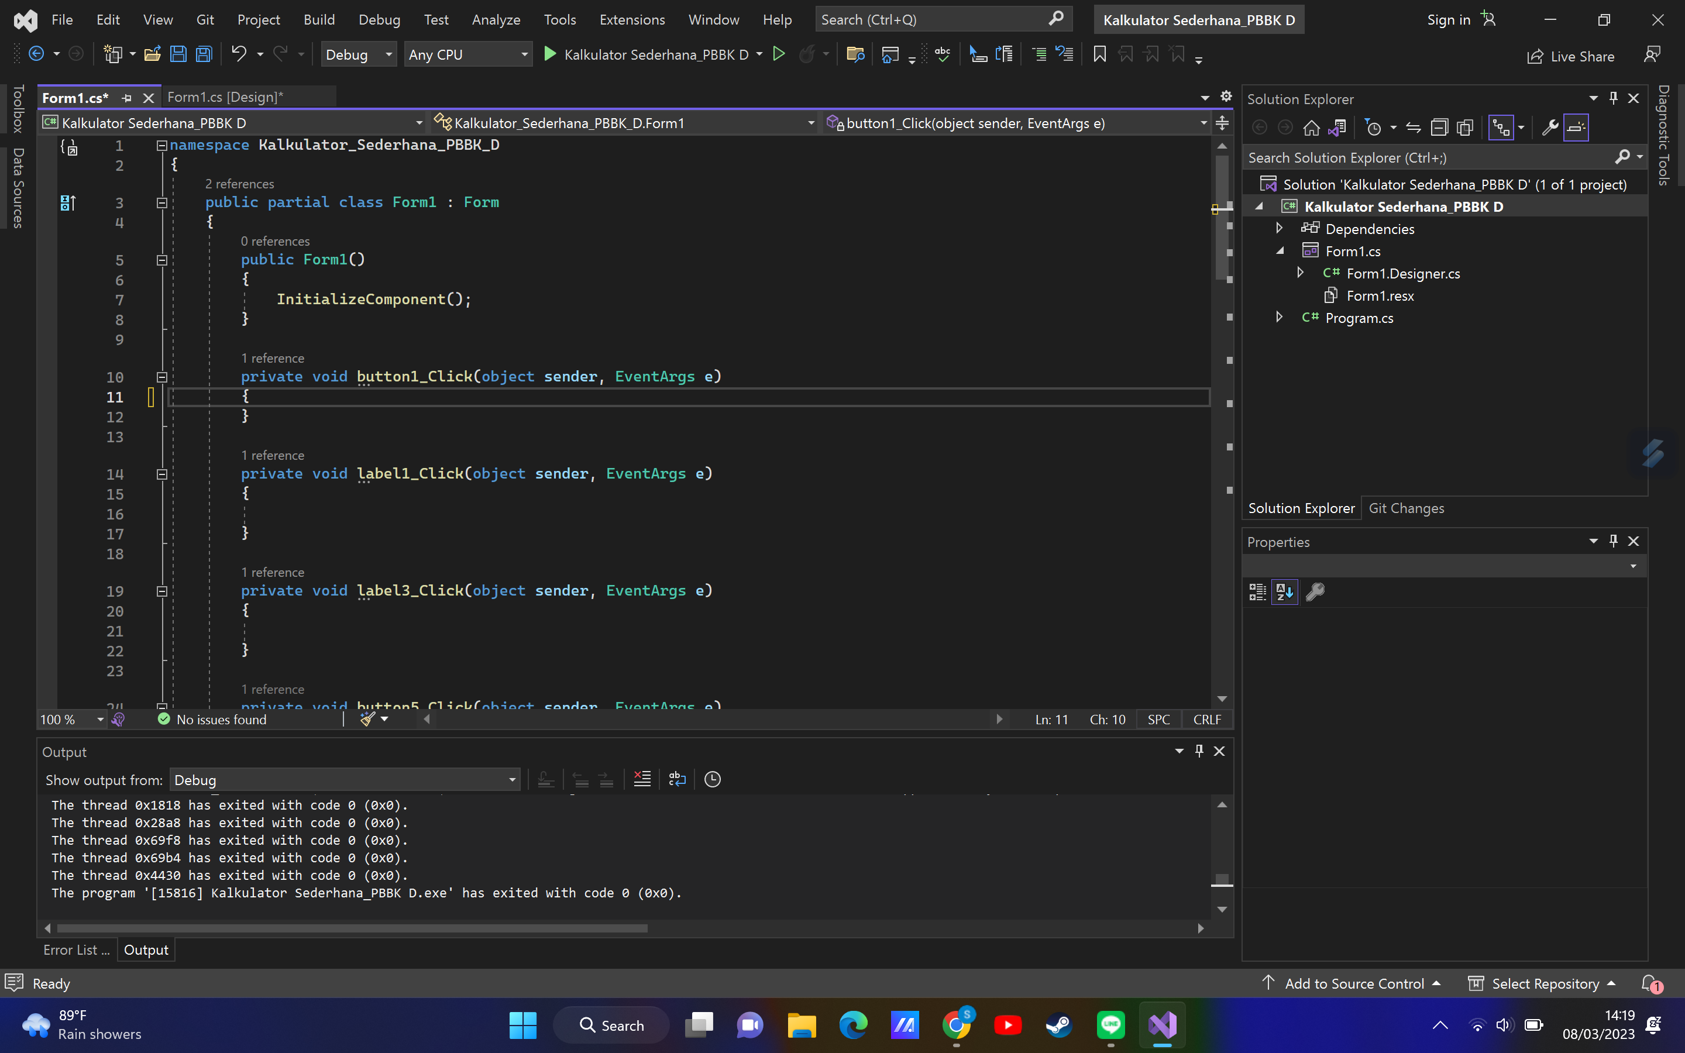This screenshot has width=1685, height=1053.
Task: Sort properties alphabetically in Properties panel
Action: click(1285, 591)
